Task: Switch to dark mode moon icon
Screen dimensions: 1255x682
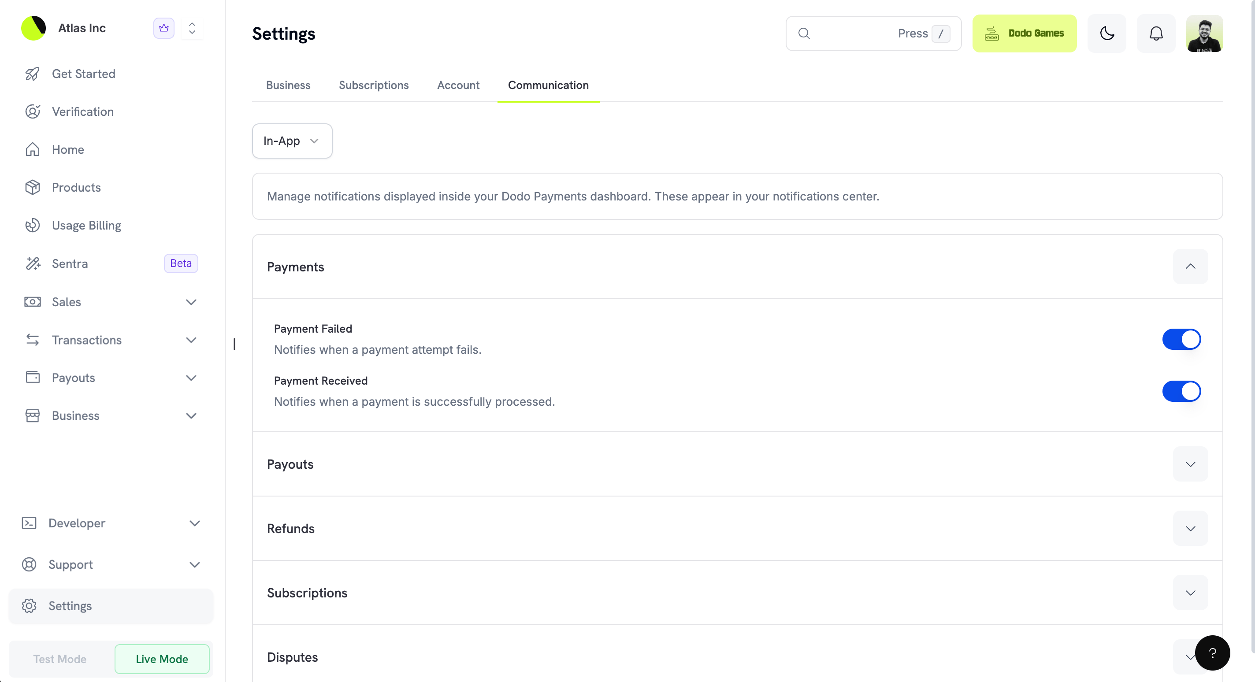Action: pos(1107,33)
